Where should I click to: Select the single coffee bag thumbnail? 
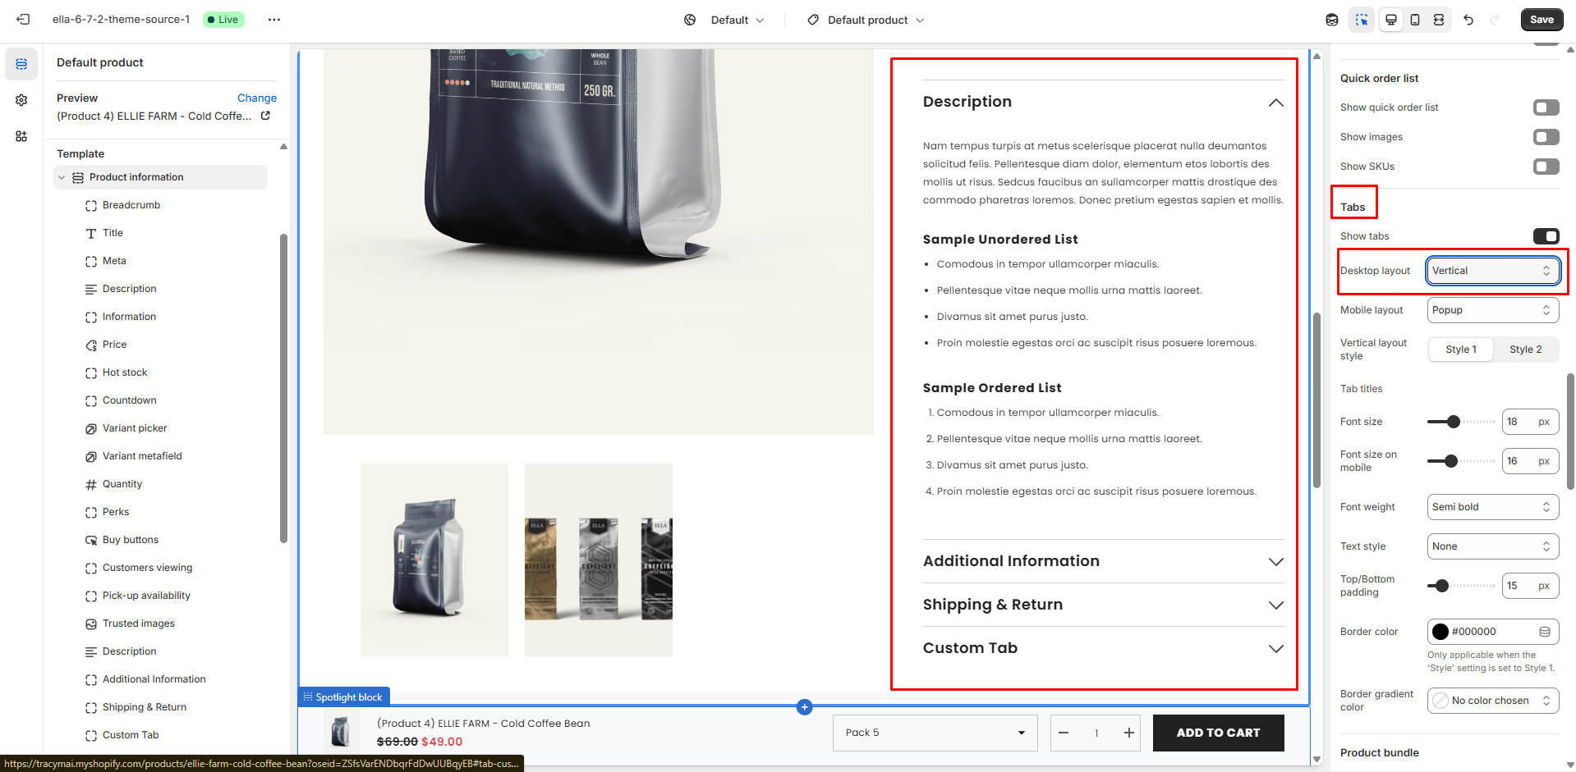click(x=434, y=560)
